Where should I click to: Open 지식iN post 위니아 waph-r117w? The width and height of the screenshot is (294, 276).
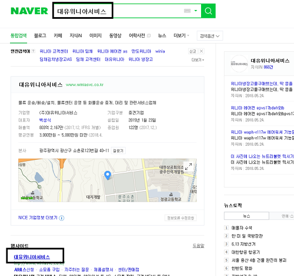coord(262,132)
